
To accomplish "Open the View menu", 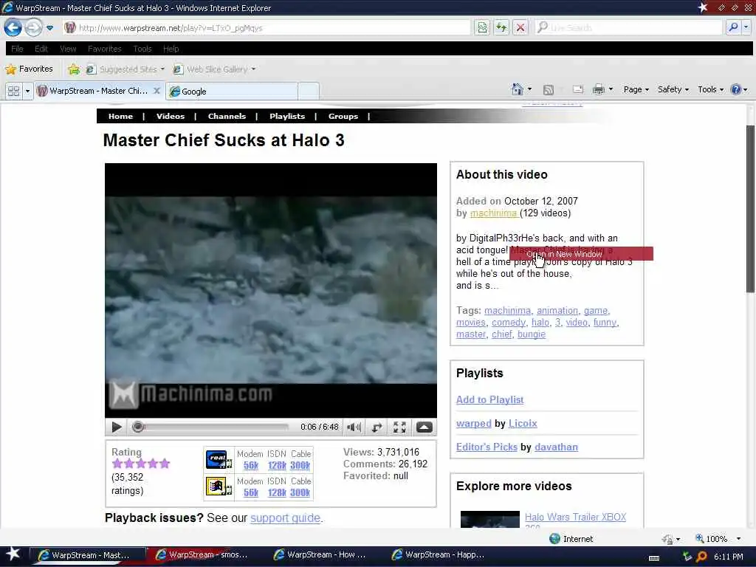I will tap(68, 49).
